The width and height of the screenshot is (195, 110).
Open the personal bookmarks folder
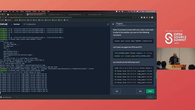point(48,20)
